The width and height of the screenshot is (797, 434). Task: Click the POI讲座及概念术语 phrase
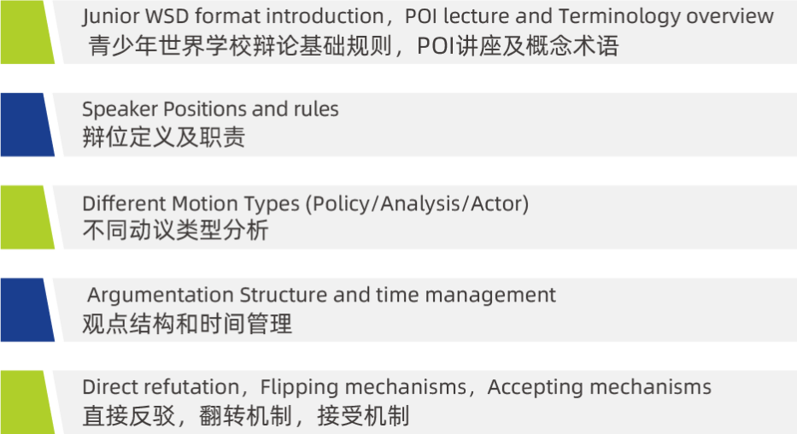point(518,46)
